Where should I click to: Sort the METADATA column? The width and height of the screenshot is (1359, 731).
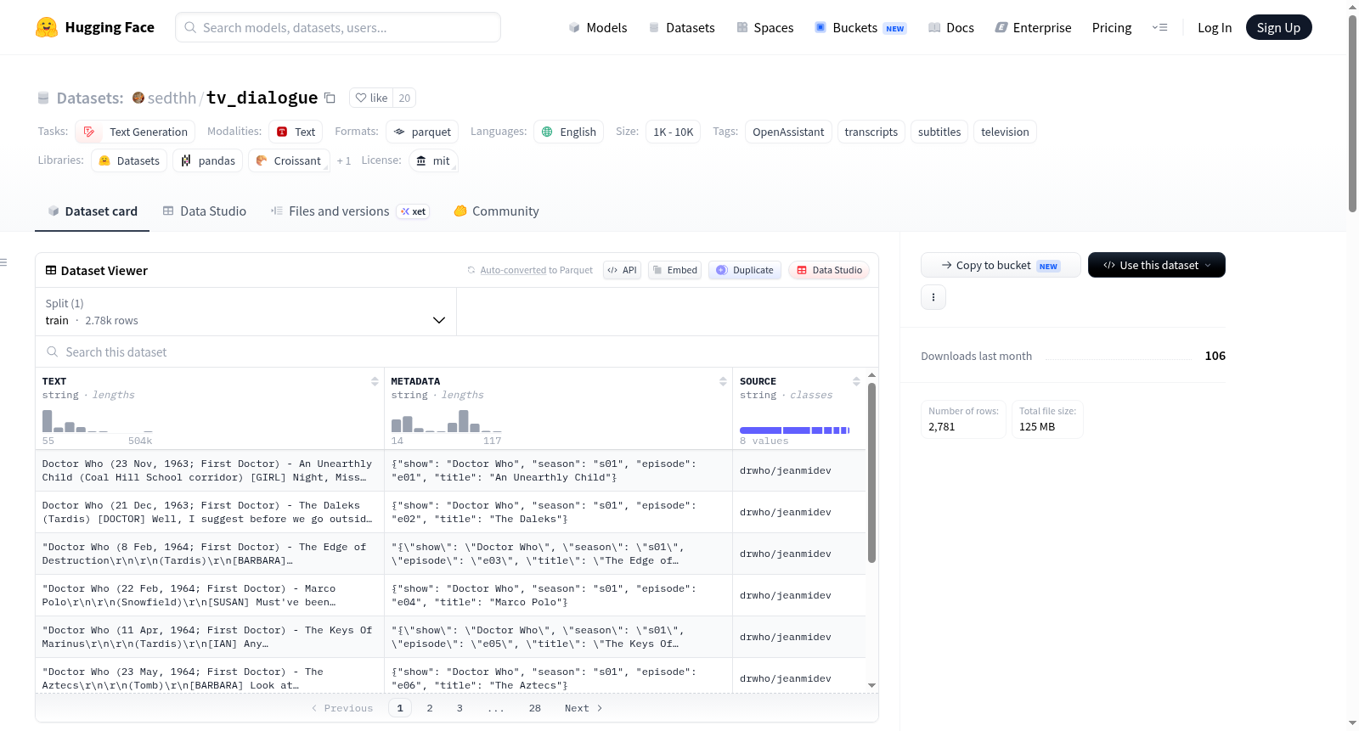[x=723, y=381]
